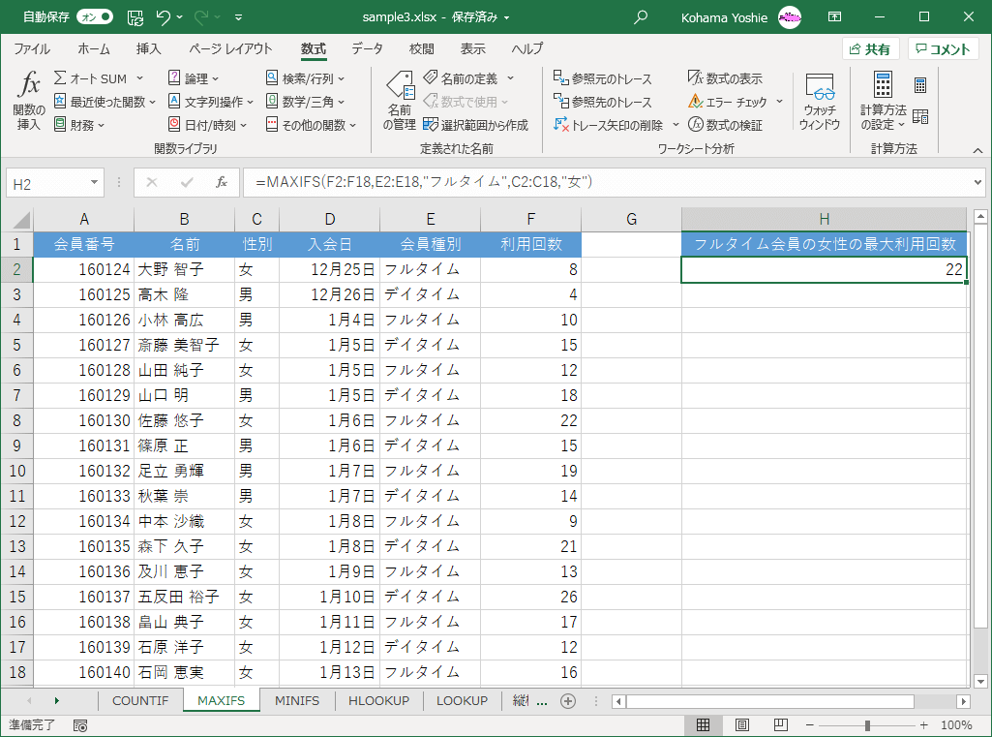Open Customize Quick Access Toolbar dropdown
Image resolution: width=992 pixels, height=737 pixels.
tap(238, 17)
